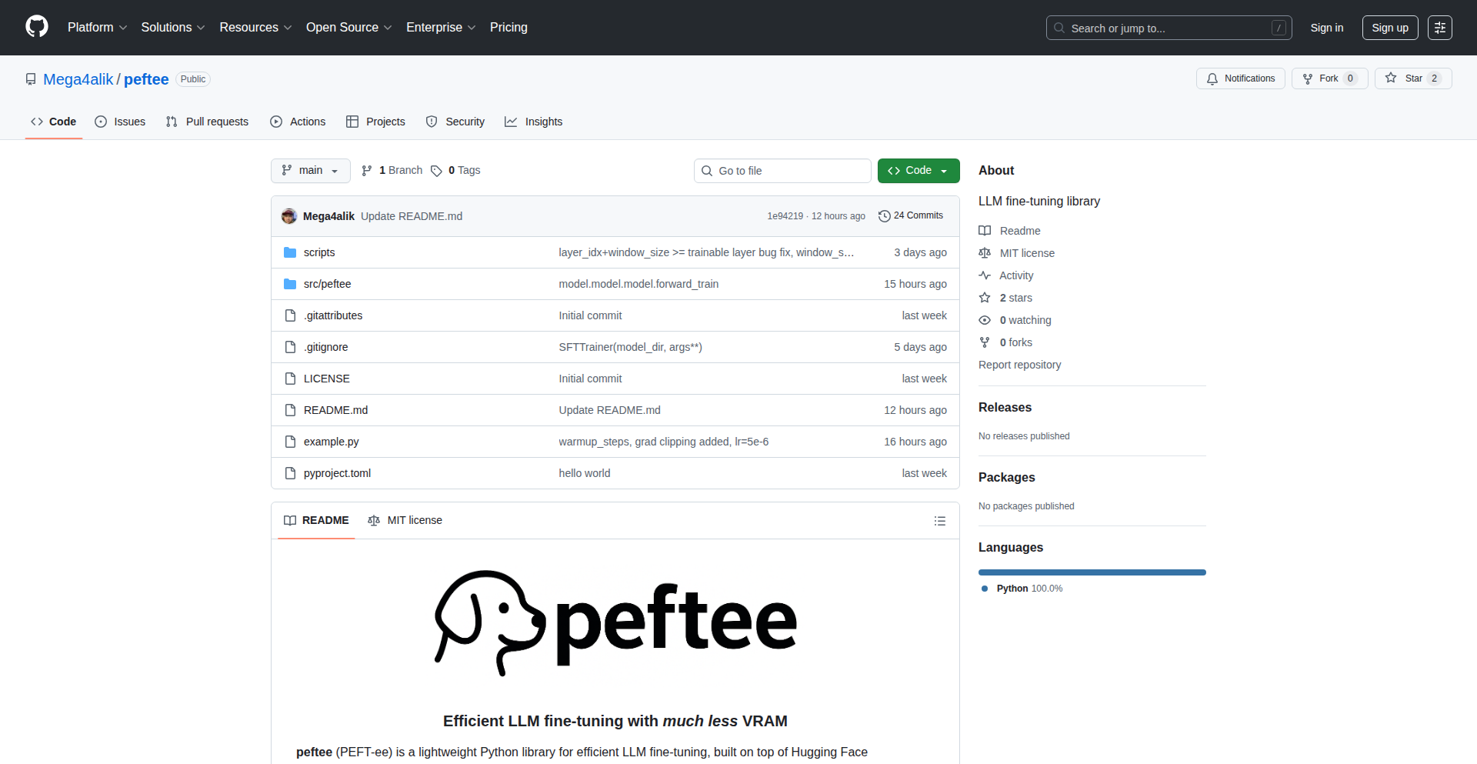Image resolution: width=1477 pixels, height=764 pixels.
Task: Open the main branch dropdown
Action: [310, 171]
